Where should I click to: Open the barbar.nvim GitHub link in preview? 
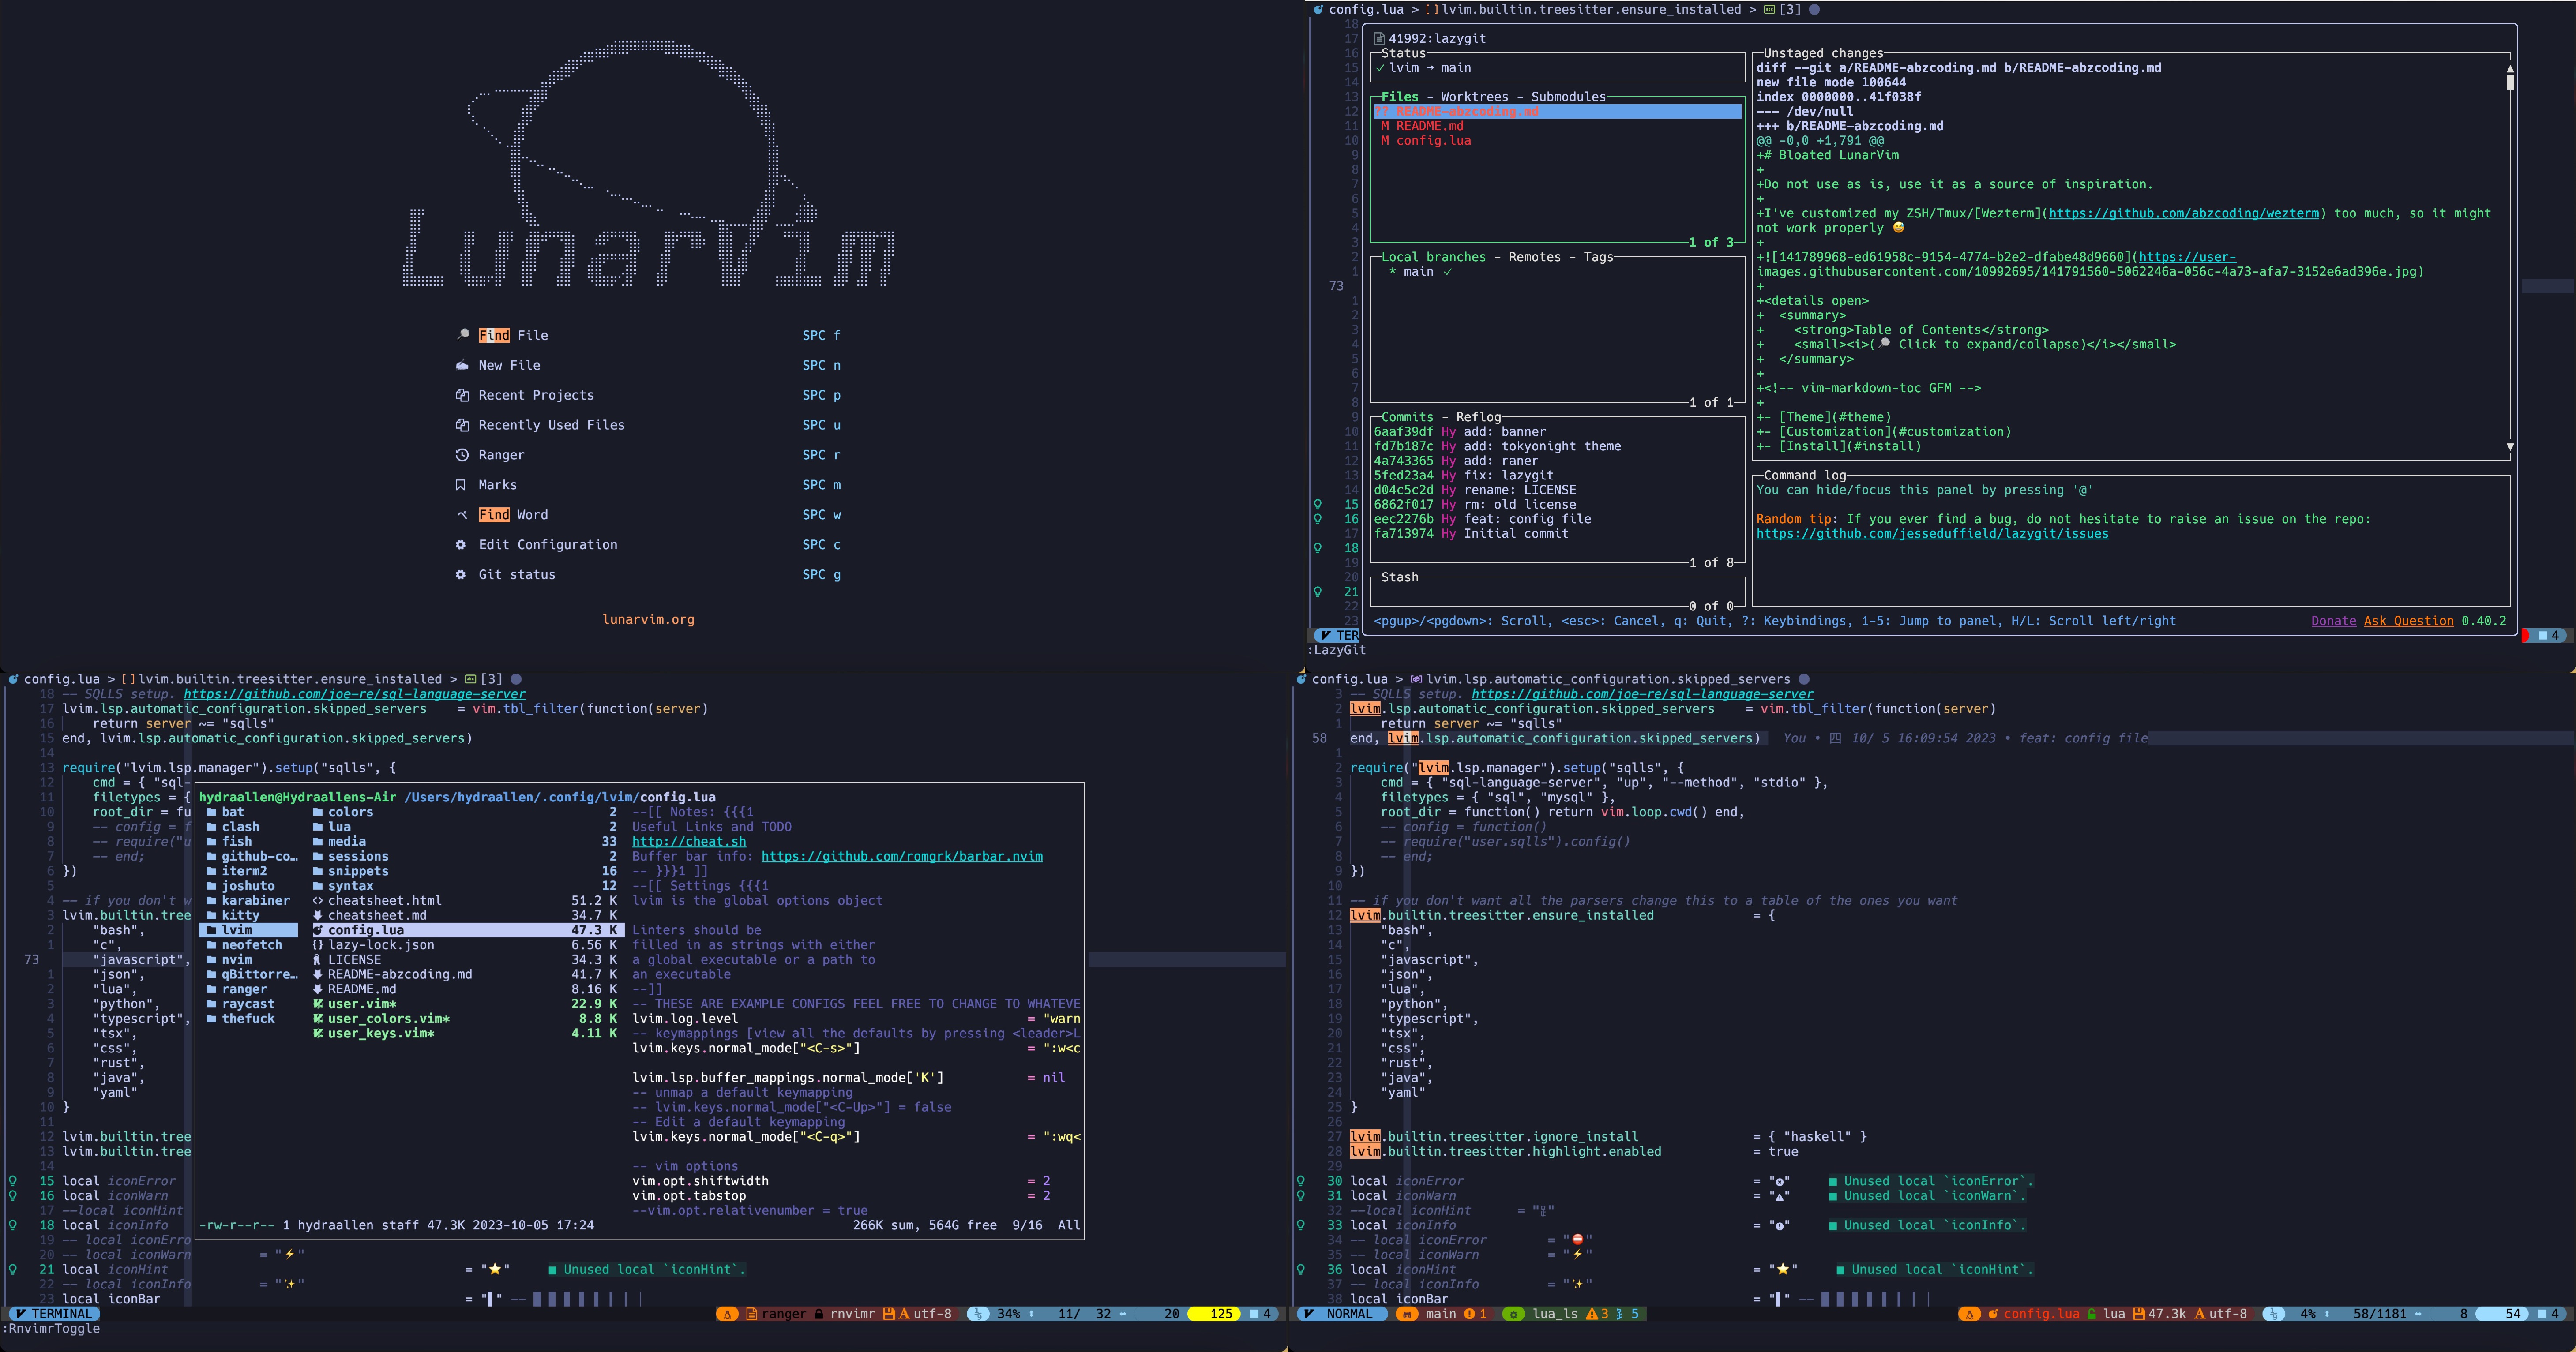click(901, 857)
